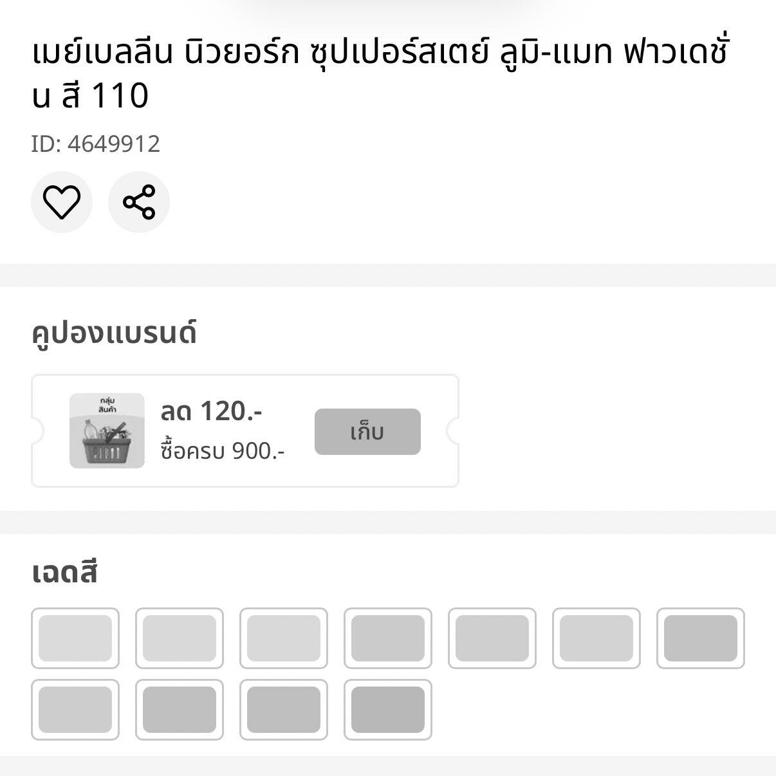This screenshot has width=776, height=776.
Task: Tap the heart icon to favorite product
Action: [62, 202]
